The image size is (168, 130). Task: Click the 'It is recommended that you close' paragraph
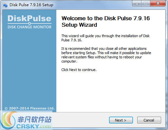pos(106,55)
